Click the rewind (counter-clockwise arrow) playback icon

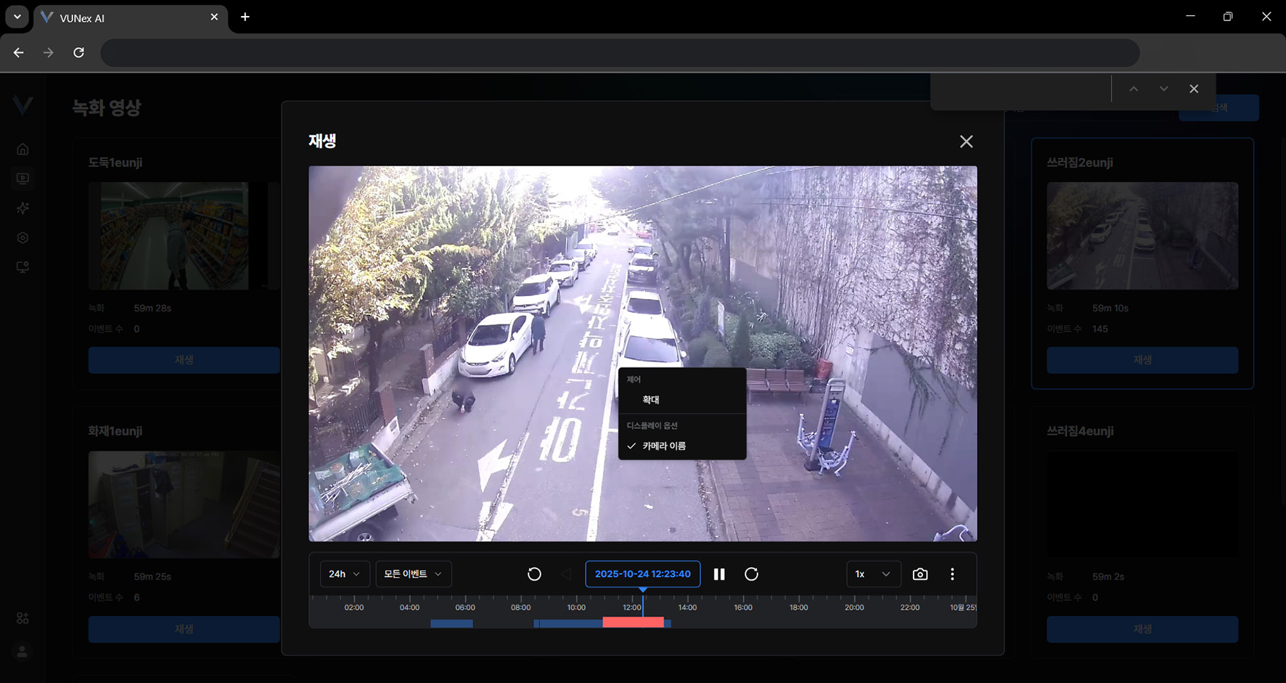pyautogui.click(x=534, y=574)
